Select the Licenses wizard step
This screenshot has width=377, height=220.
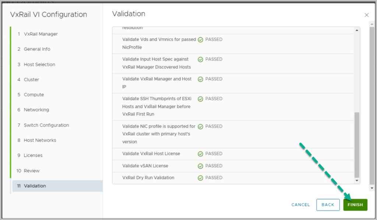click(x=33, y=155)
